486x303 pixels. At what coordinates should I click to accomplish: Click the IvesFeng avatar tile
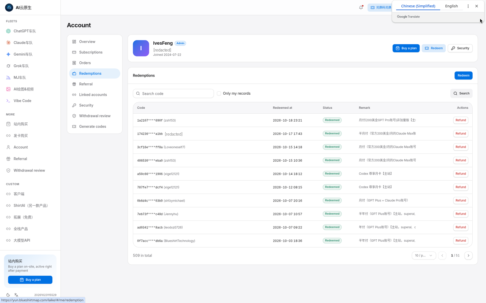(141, 48)
